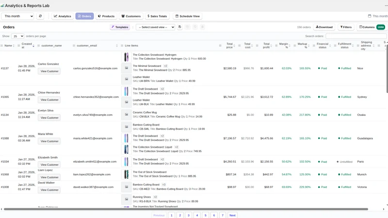Click the horizontal scrollbar at table bottom
This screenshot has width=388, height=218.
pyautogui.click(x=186, y=209)
